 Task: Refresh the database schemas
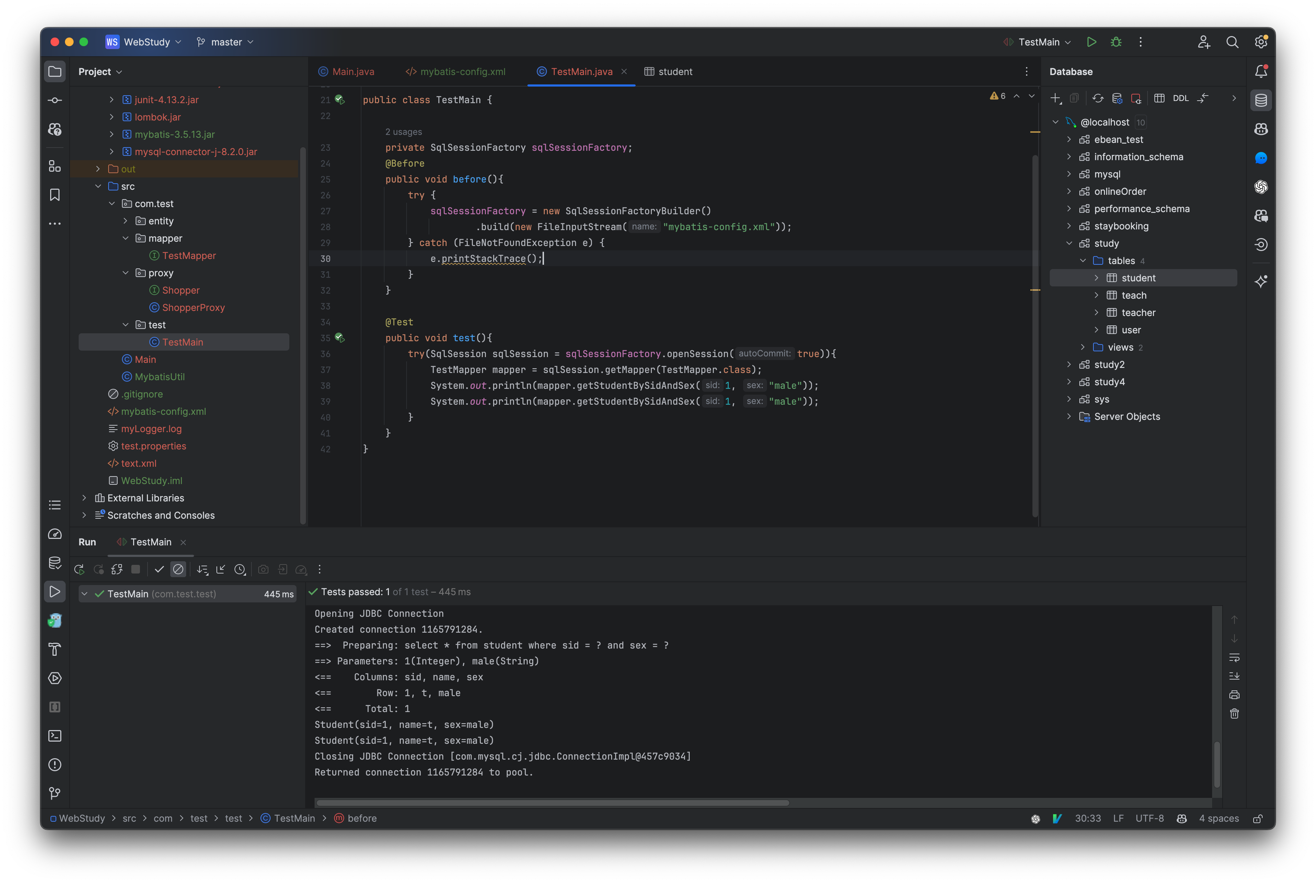(x=1098, y=98)
